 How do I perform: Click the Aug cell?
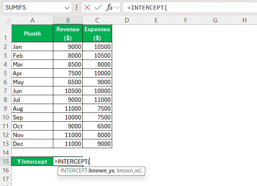click(x=32, y=108)
